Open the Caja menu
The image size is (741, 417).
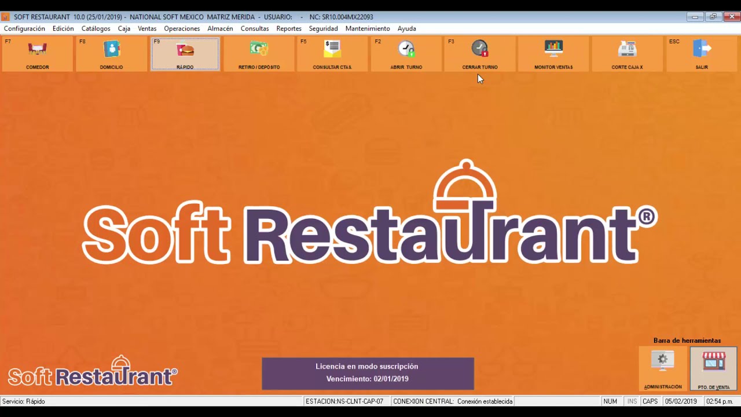tap(124, 28)
